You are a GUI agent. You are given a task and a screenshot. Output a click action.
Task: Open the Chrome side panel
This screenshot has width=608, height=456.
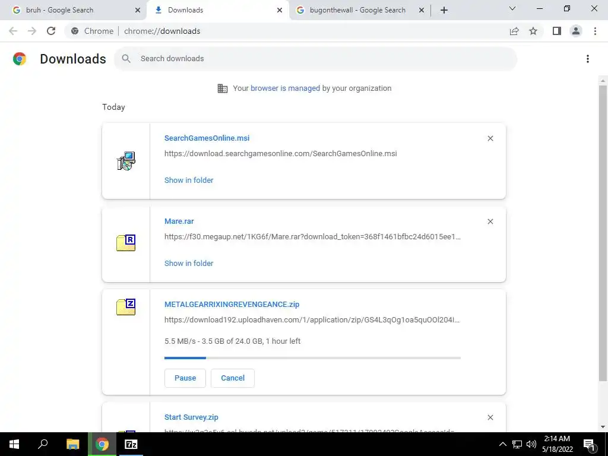557,31
